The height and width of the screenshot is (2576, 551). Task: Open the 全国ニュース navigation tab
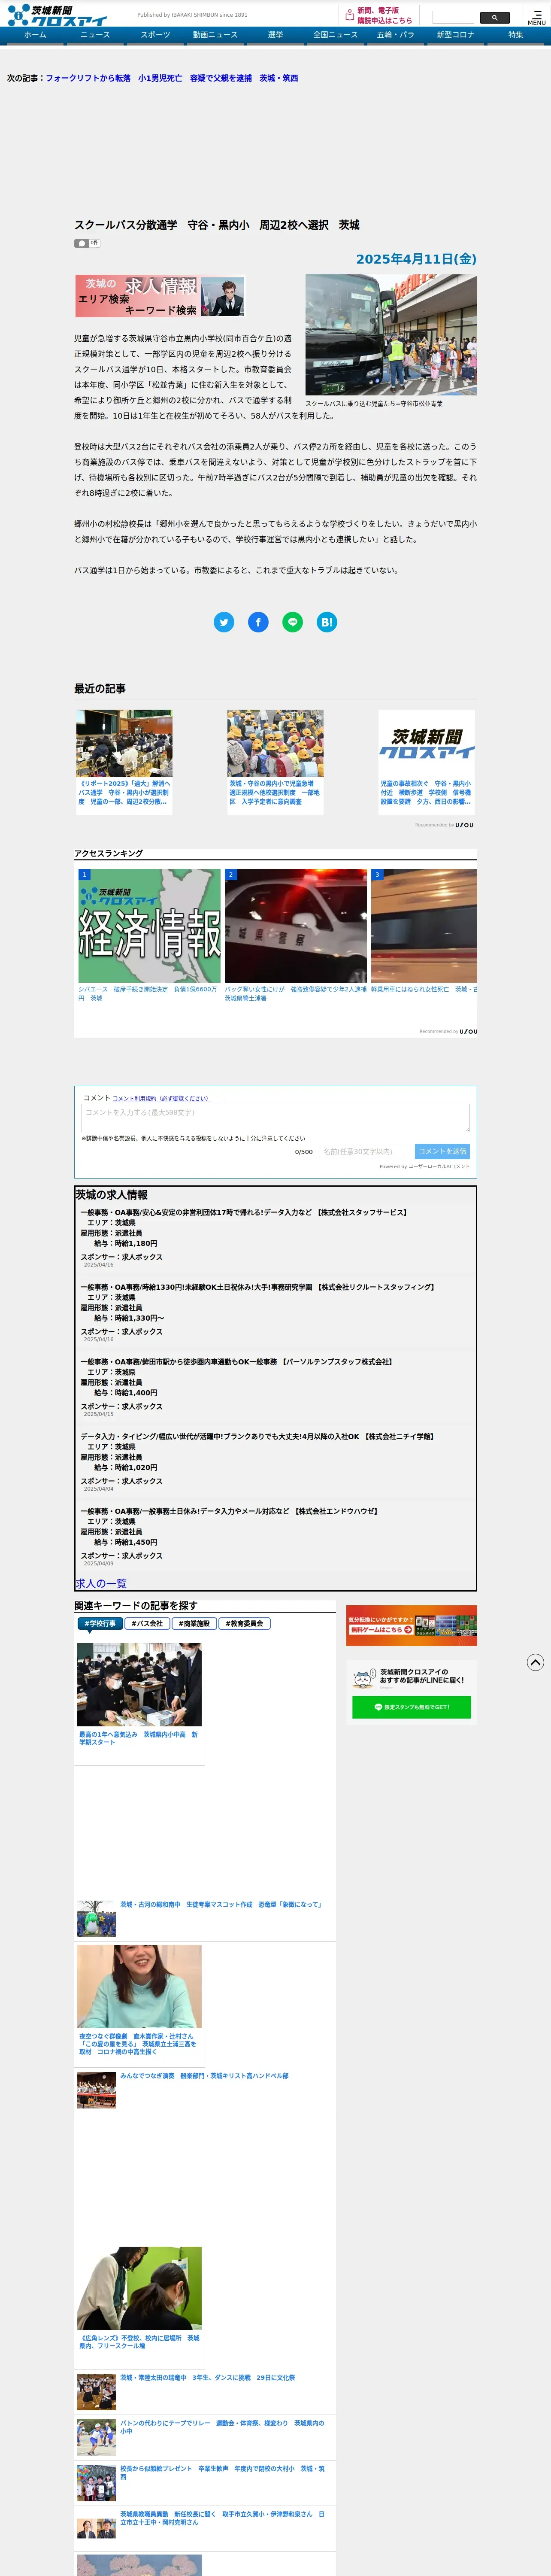coord(335,35)
